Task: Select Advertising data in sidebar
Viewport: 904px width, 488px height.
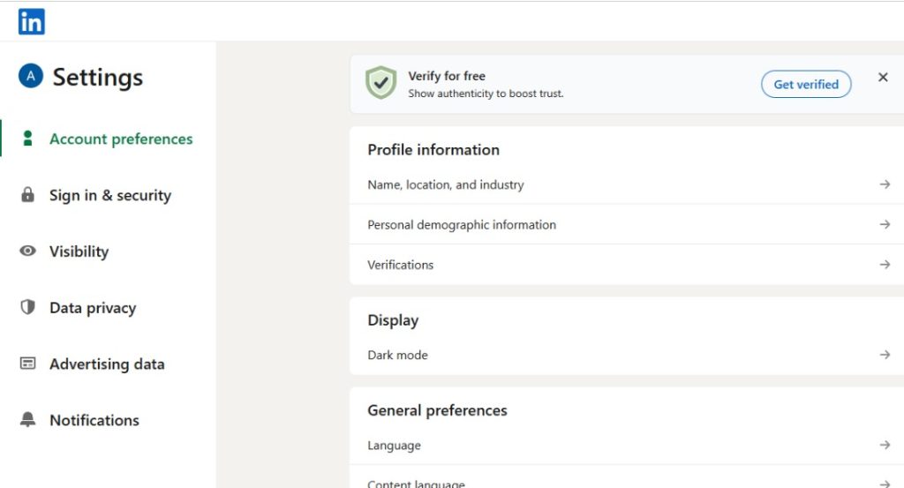Action: point(107,364)
